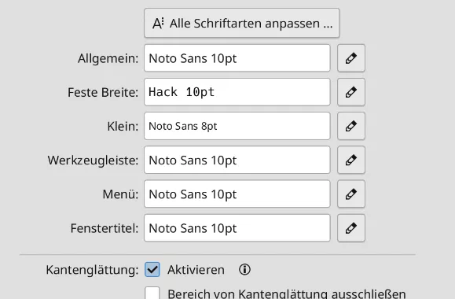
Task: Click the Fenstertitel font field
Action: click(x=237, y=228)
